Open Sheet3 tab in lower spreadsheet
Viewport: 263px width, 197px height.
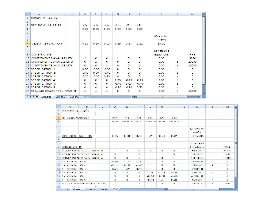pos(104,189)
